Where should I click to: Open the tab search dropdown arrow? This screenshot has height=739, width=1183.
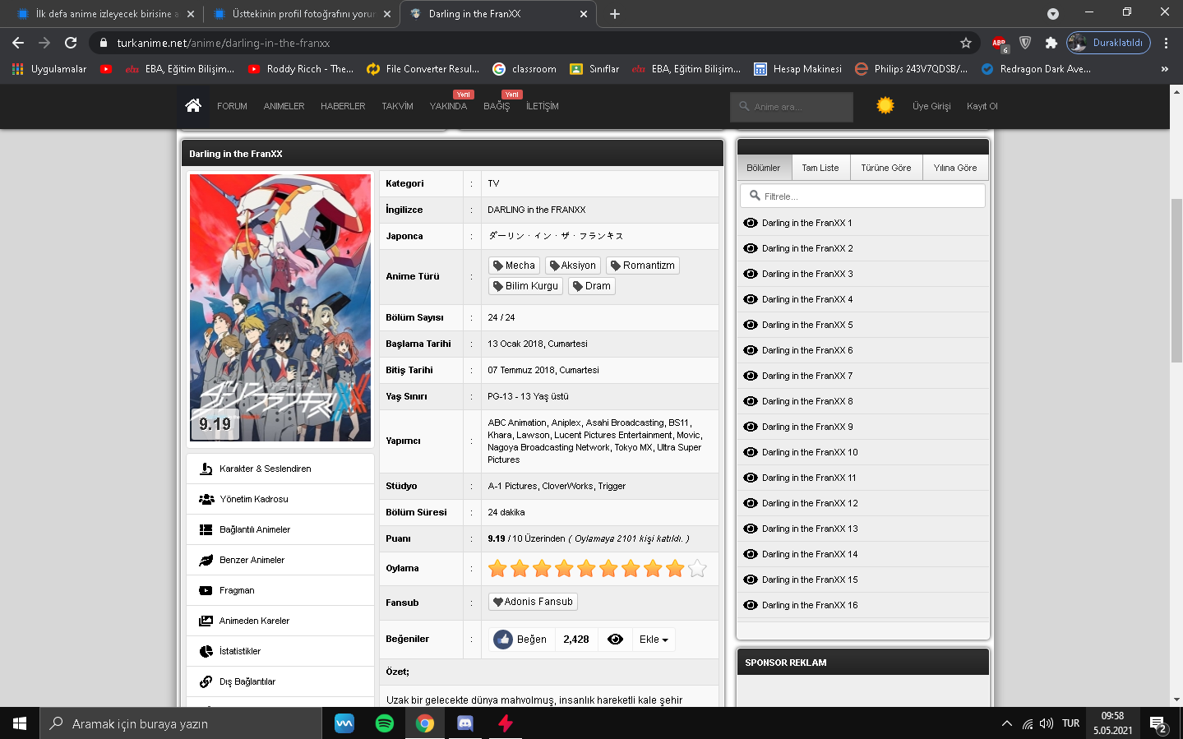1053,14
